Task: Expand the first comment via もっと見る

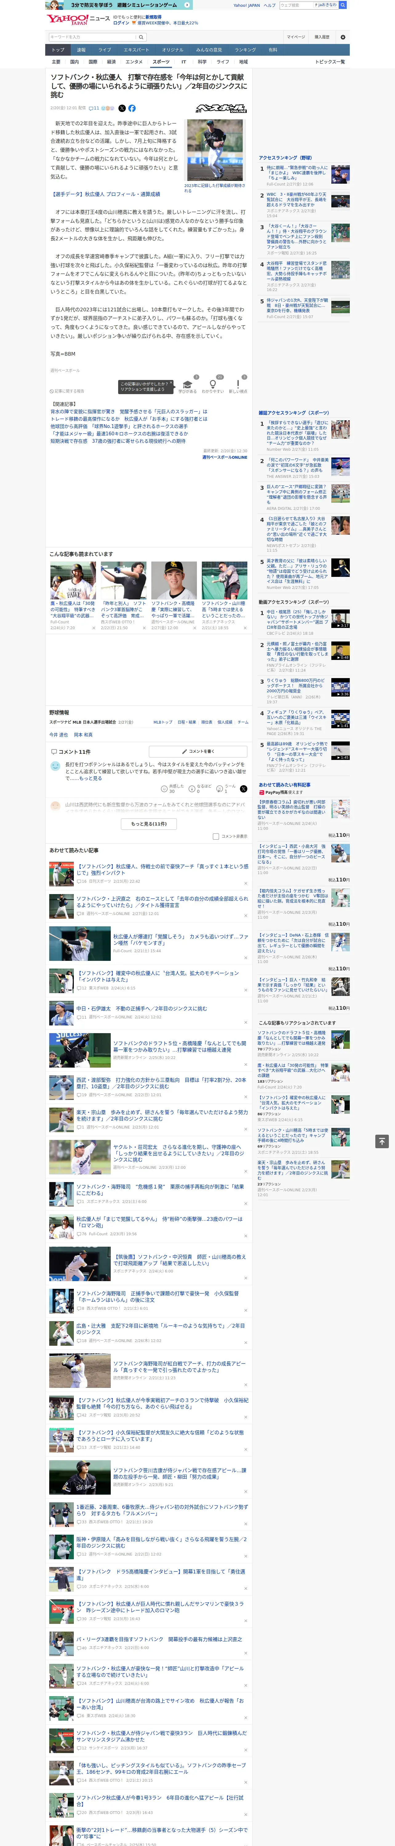Action: click(x=90, y=778)
